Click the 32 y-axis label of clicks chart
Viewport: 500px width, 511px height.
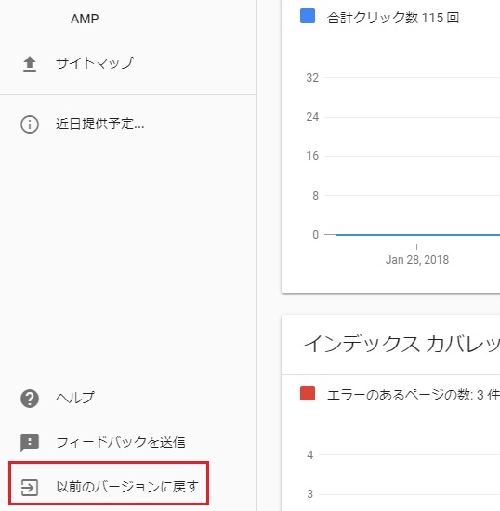pos(312,78)
